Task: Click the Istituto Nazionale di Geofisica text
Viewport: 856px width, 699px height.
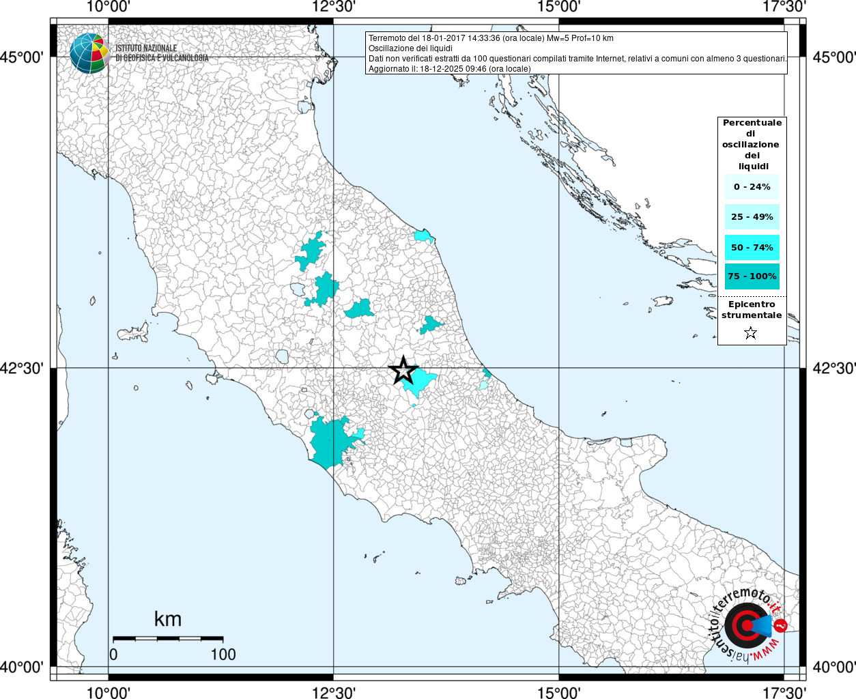Action: click(x=162, y=53)
